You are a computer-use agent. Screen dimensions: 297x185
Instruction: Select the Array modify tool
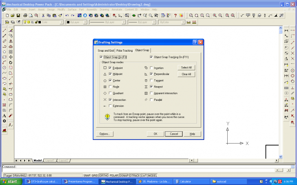[x=11, y=52]
